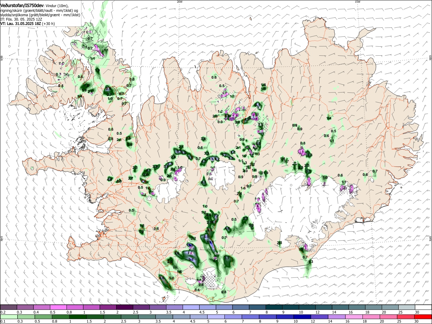Click the Veðurstofan/IS750dev title text
The width and height of the screenshot is (432, 324).
click(x=22, y=5)
